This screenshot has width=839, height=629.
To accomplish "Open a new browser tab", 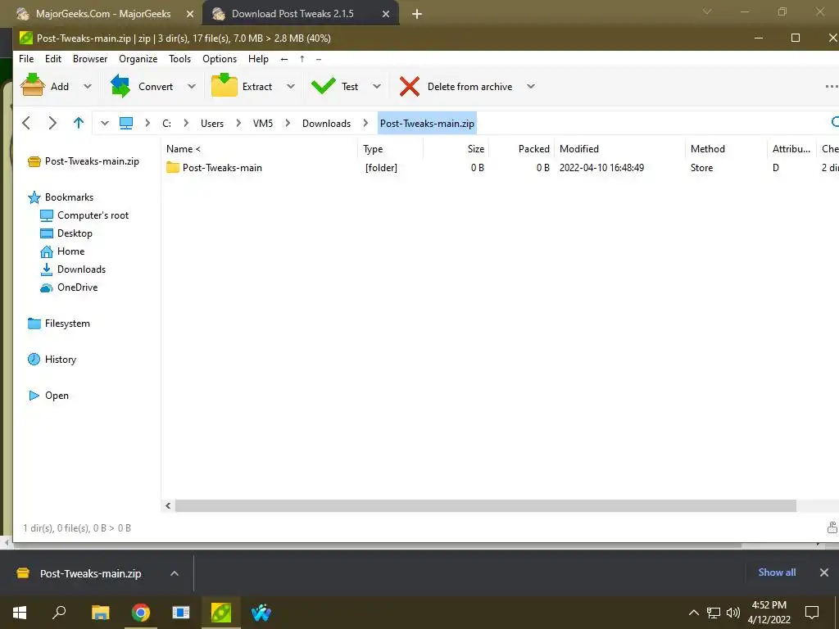I will [x=417, y=14].
